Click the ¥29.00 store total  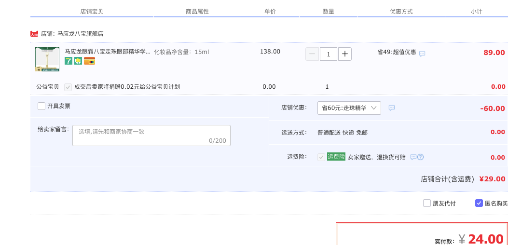(493, 179)
